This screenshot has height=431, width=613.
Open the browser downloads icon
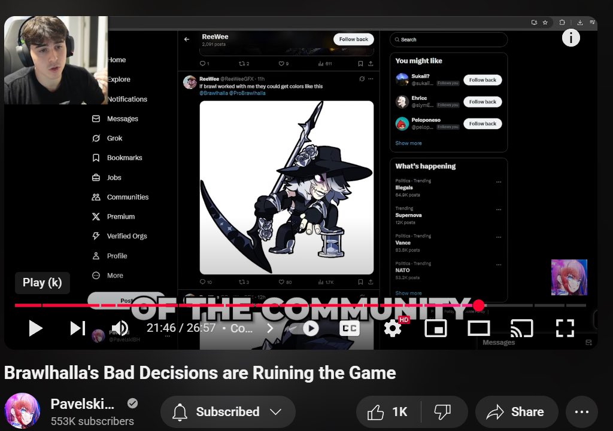(x=579, y=23)
